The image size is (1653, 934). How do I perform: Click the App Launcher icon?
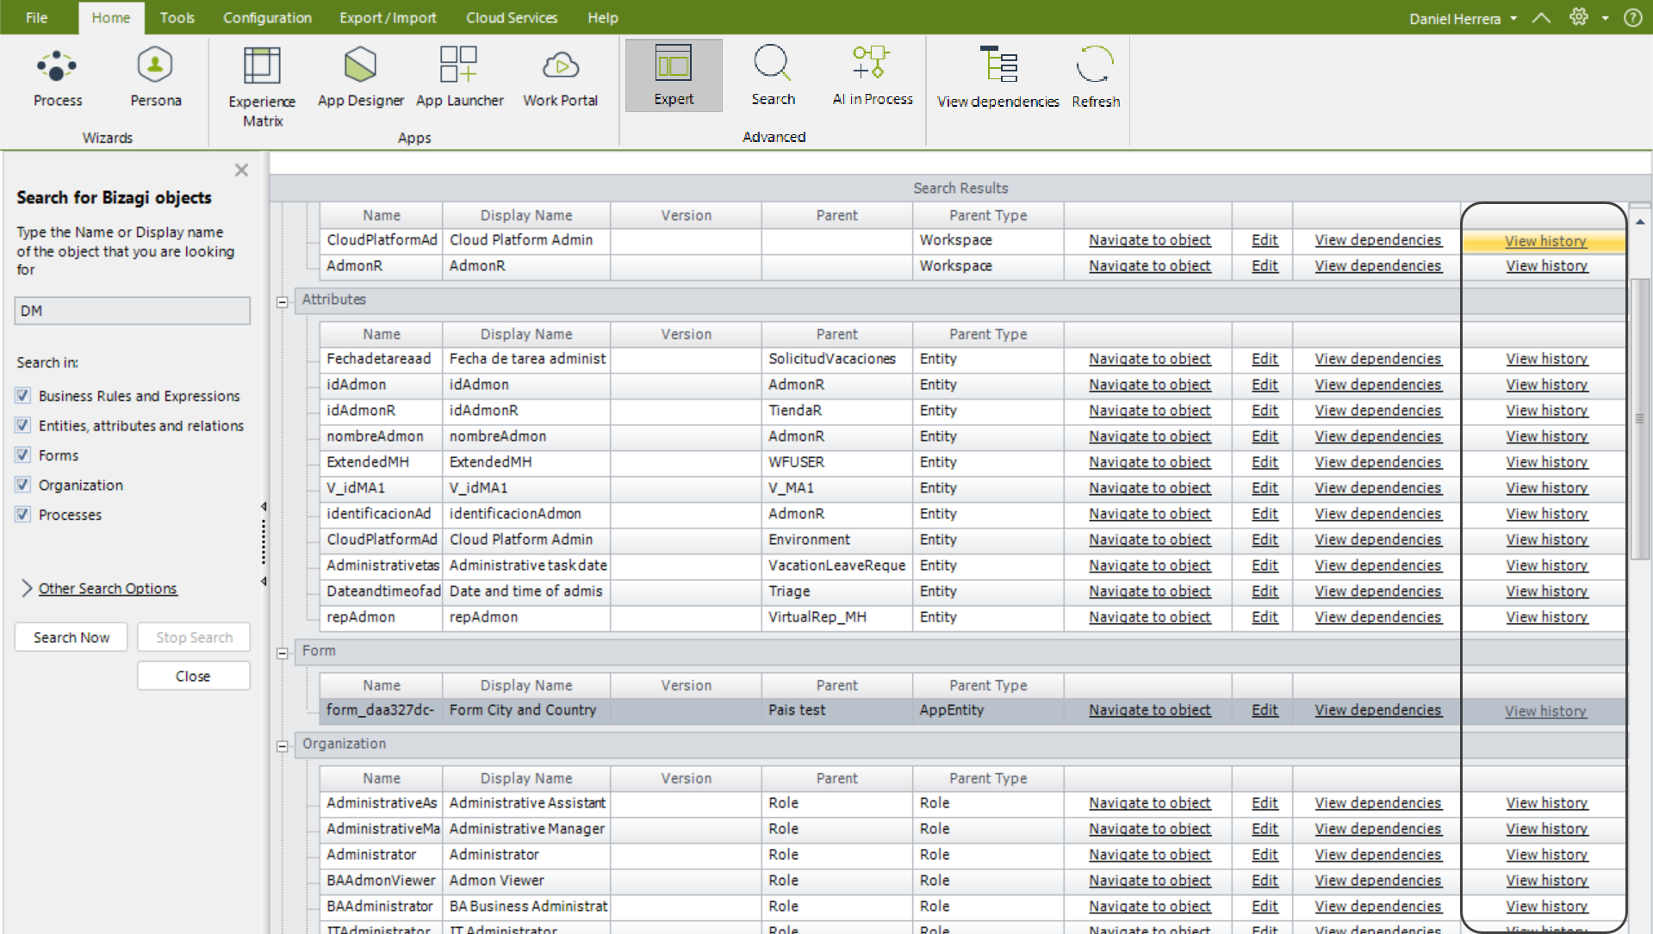[459, 77]
